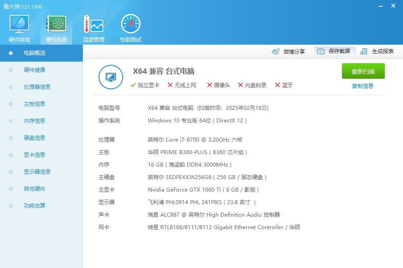Image resolution: width=403 pixels, height=268 pixels.
Task: Click the 华硕 PRIME B360-PLUS motherboard value
Action: pos(197,152)
